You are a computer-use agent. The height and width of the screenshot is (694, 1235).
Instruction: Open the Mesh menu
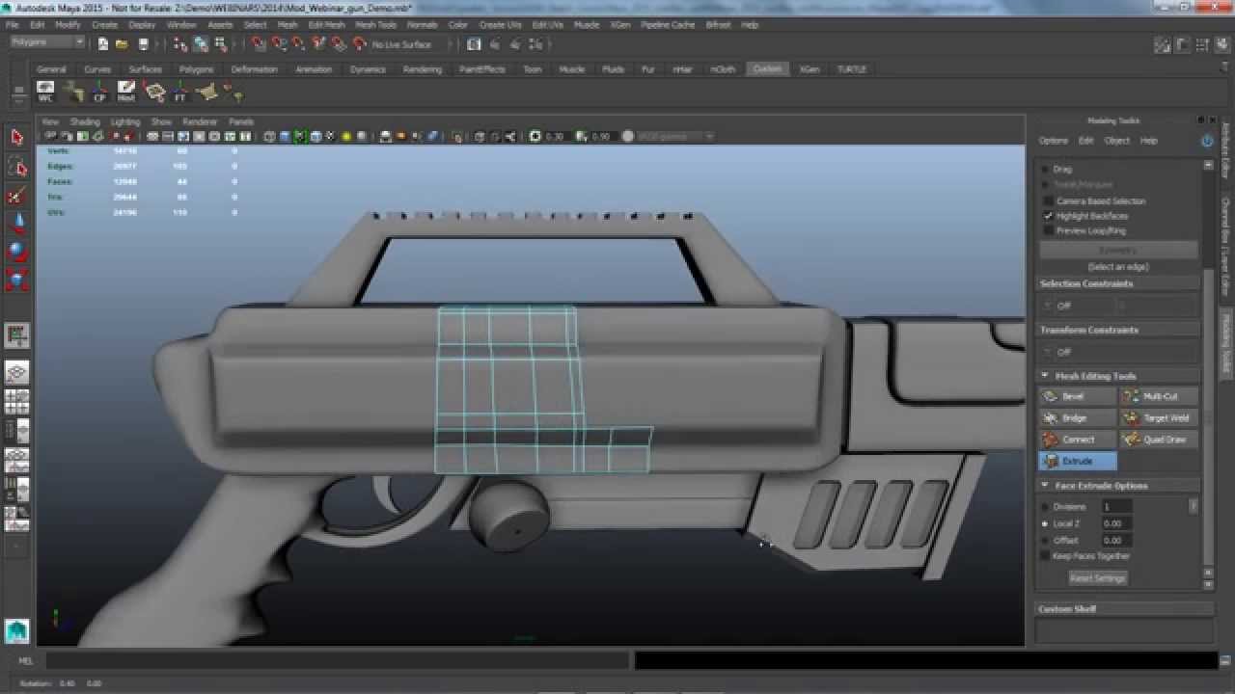pyautogui.click(x=288, y=25)
